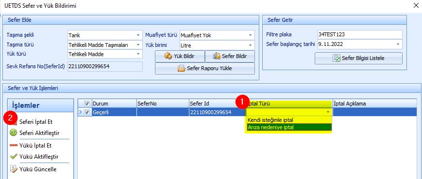The image size is (422, 179).
Task: Click the Sefer Bildir button
Action: (x=230, y=56)
